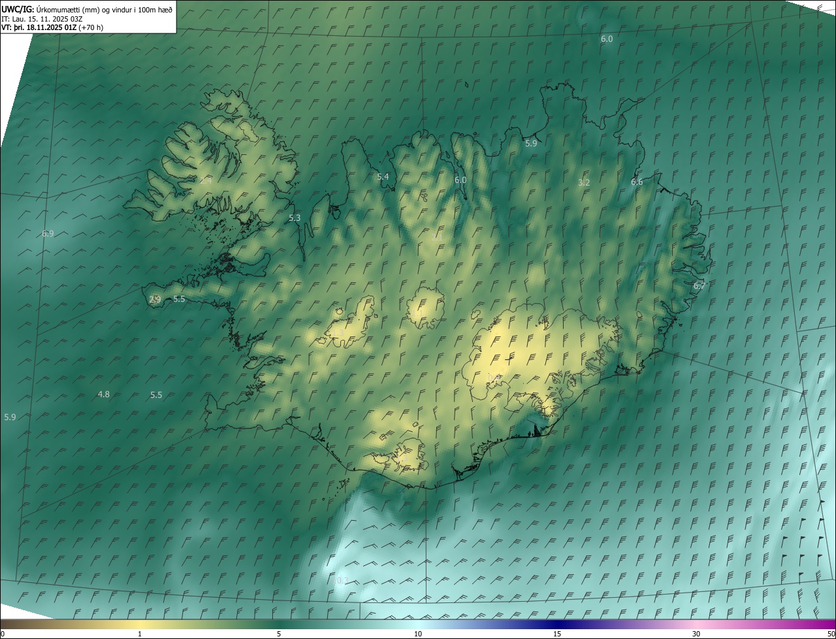Image resolution: width=836 pixels, height=639 pixels.
Task: Select the 2.9 value on the map
Action: (x=155, y=299)
